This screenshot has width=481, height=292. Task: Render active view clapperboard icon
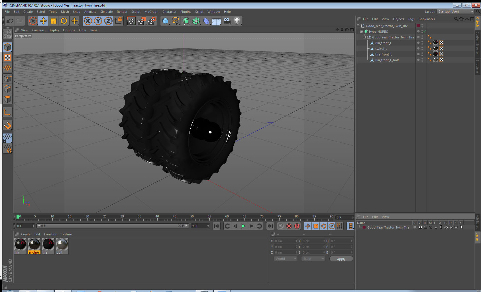131,21
